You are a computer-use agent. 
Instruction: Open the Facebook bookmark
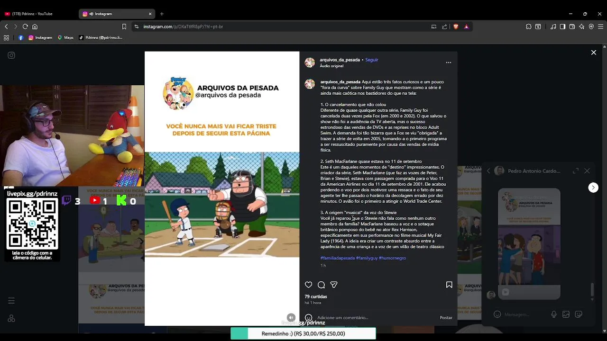point(21,37)
